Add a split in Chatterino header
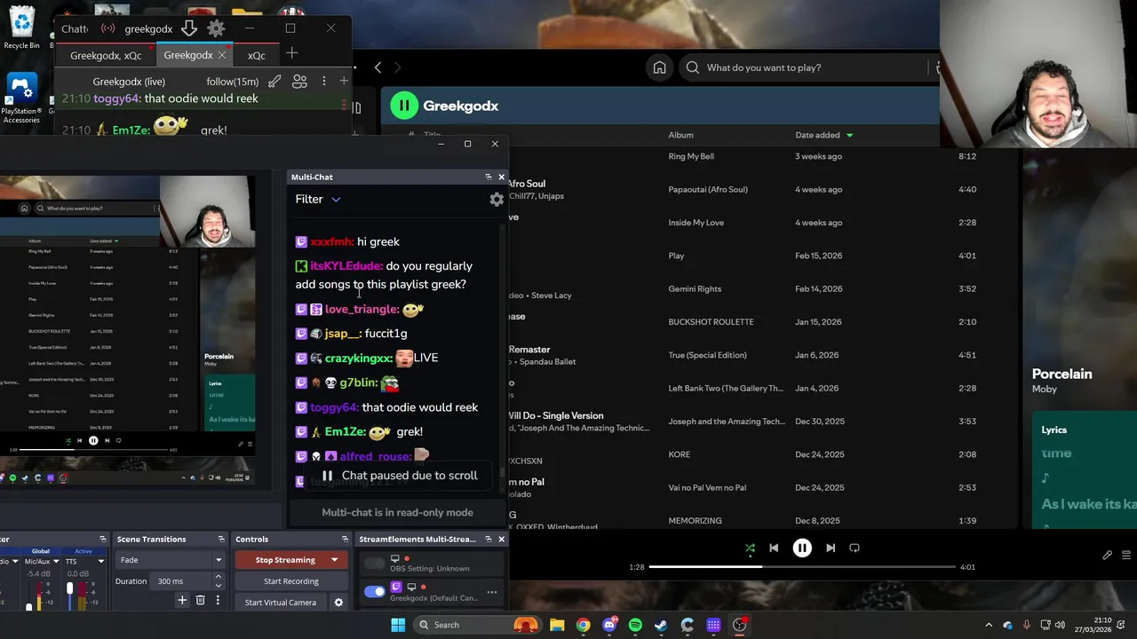Viewport: 1137px width, 639px height. (344, 82)
